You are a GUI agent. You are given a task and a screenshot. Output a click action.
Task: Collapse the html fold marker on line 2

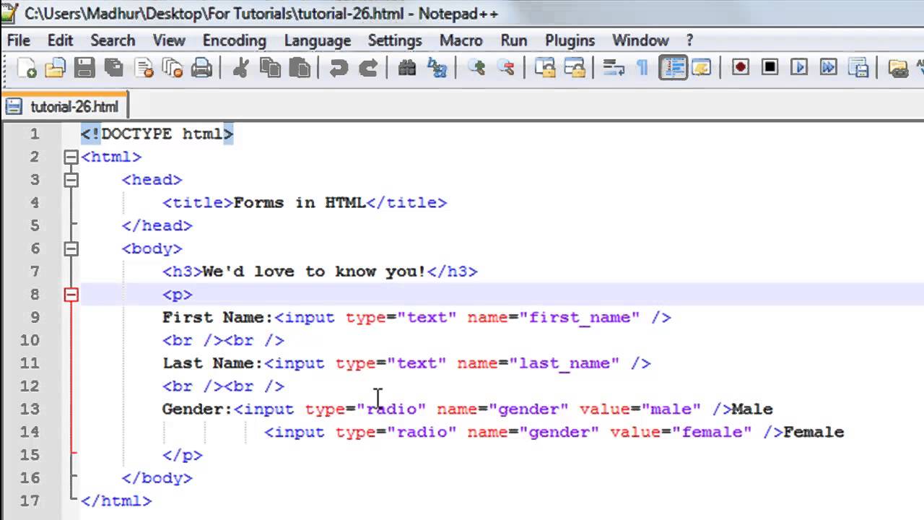[71, 157]
